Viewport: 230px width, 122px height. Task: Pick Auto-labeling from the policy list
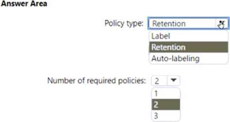(189, 58)
